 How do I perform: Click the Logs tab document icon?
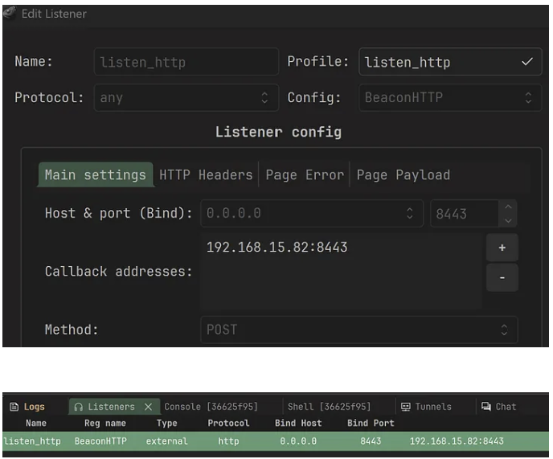click(x=14, y=407)
